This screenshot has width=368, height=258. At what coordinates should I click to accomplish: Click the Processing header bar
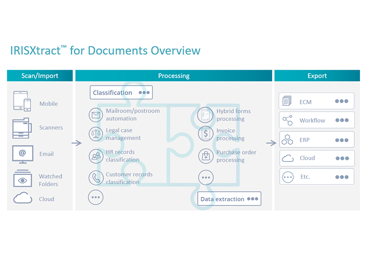click(173, 76)
